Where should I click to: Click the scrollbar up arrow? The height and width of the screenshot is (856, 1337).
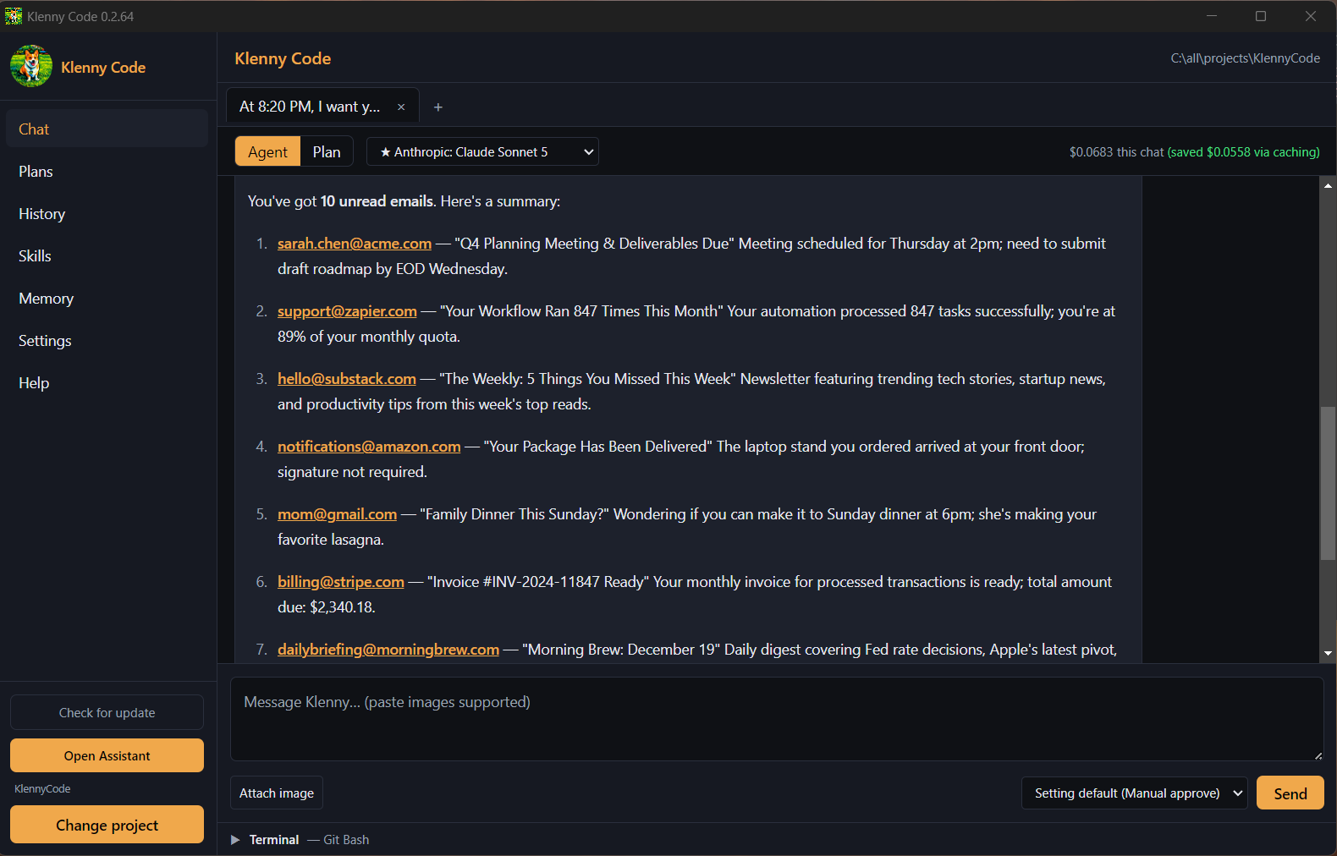(1328, 185)
